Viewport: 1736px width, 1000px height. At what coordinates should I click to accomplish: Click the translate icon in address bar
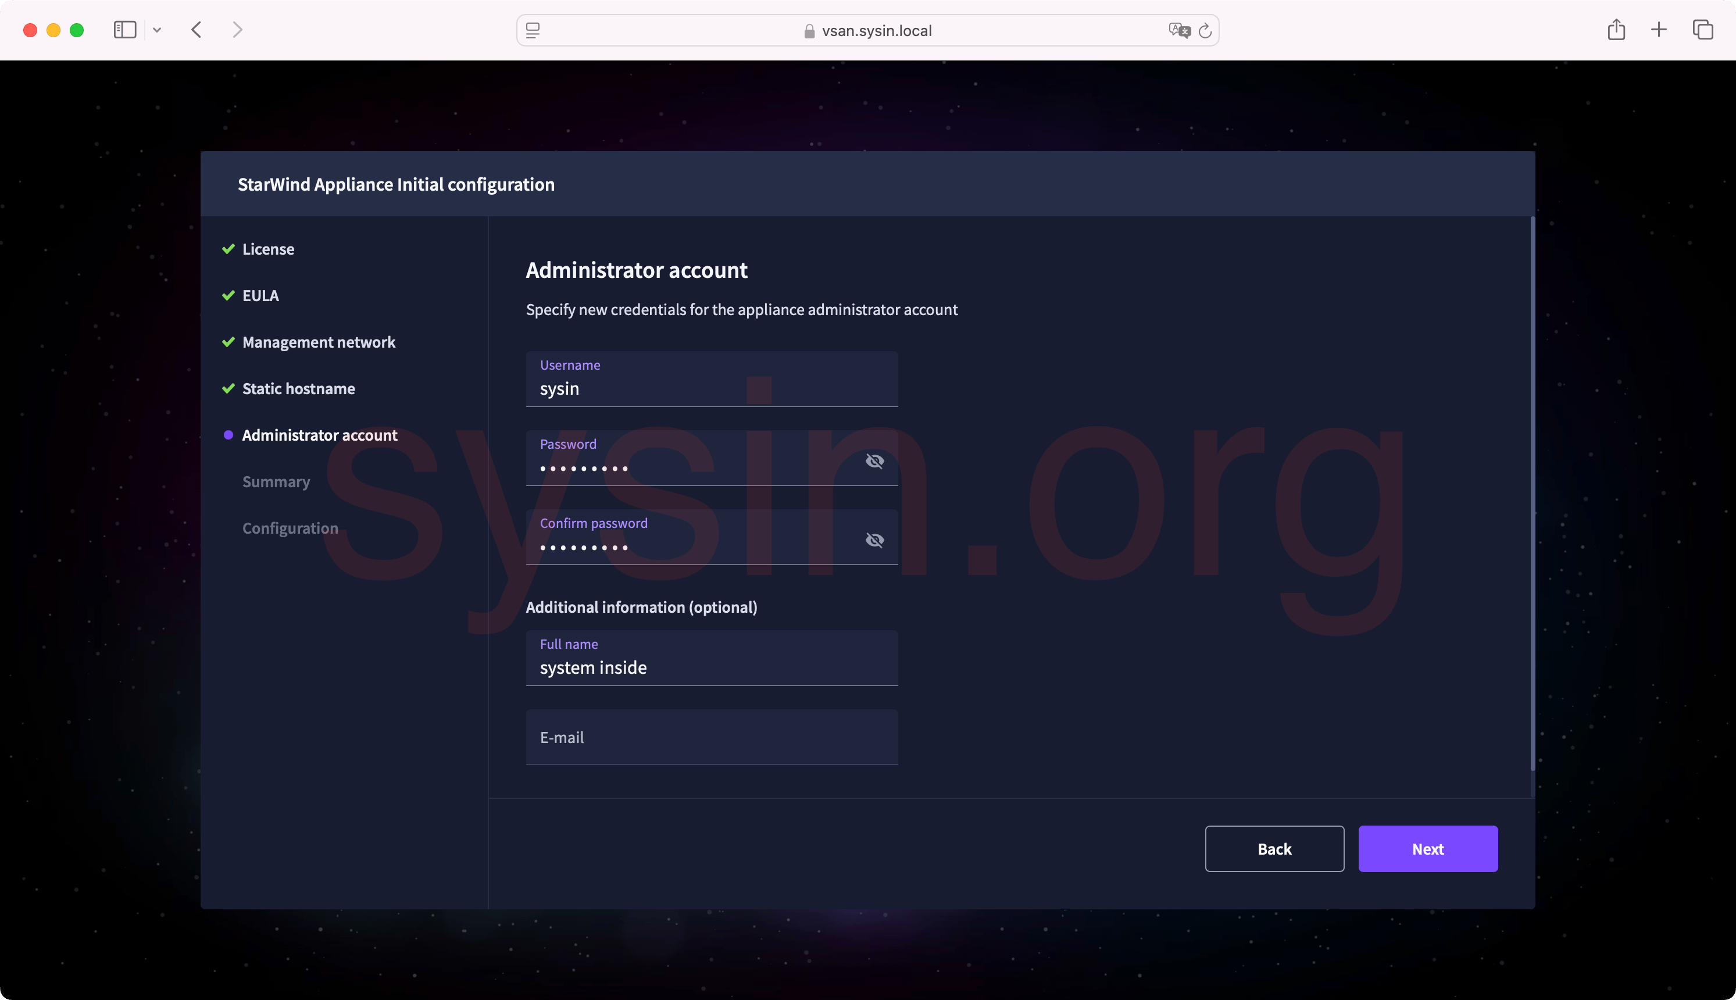click(1179, 30)
